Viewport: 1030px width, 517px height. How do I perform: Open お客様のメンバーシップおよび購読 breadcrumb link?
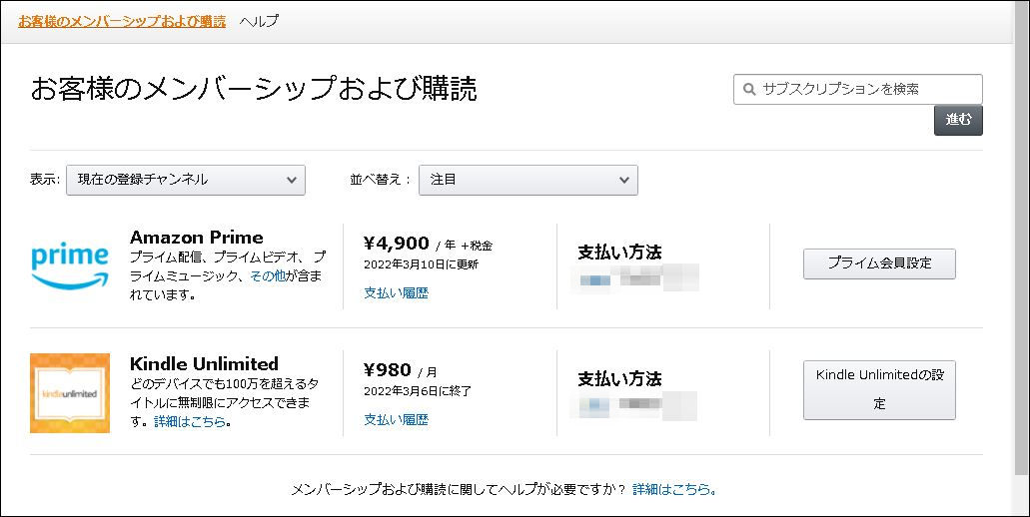[122, 21]
